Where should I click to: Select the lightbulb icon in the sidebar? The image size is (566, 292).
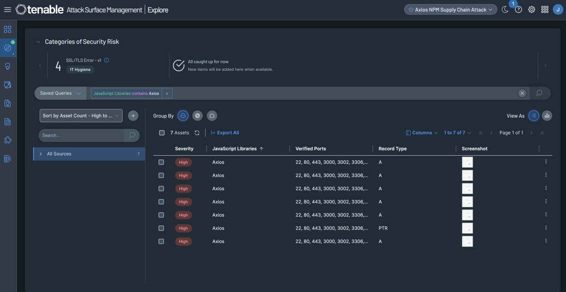[7, 66]
